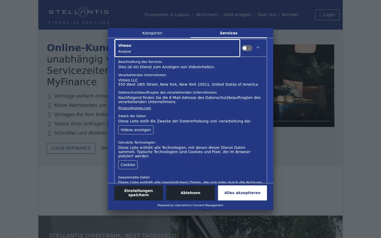The height and width of the screenshot is (238, 381).
Task: Click the Videos anzeigen tag
Action: coord(136,130)
